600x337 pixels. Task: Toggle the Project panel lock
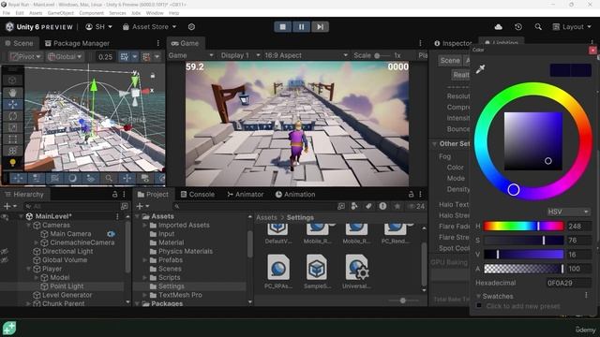(x=411, y=194)
